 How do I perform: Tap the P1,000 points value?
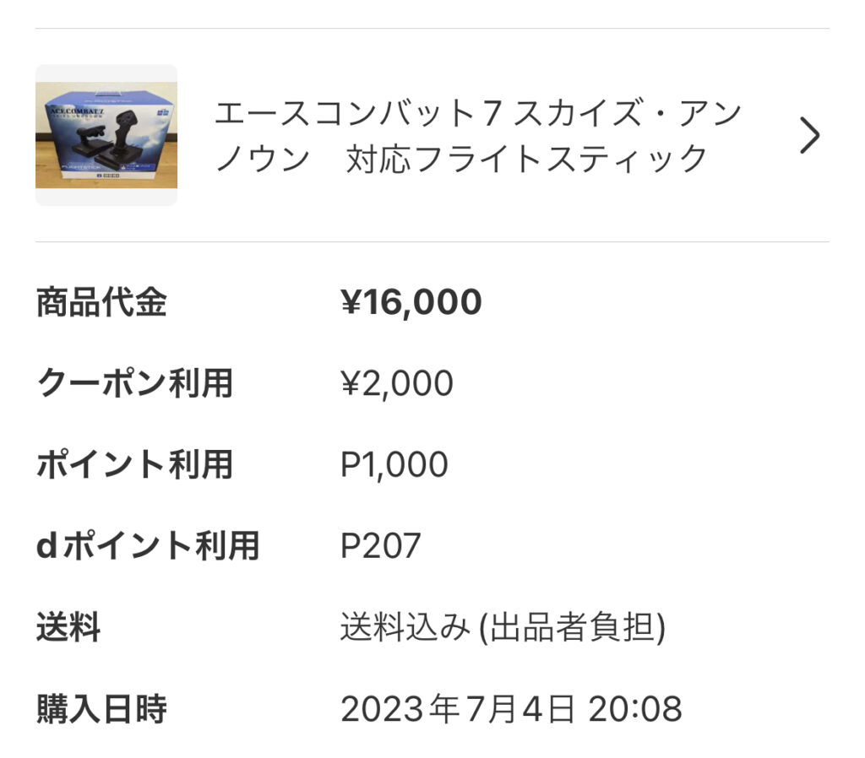click(394, 465)
